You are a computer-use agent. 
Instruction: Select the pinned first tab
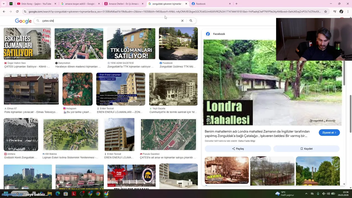tap(11, 4)
